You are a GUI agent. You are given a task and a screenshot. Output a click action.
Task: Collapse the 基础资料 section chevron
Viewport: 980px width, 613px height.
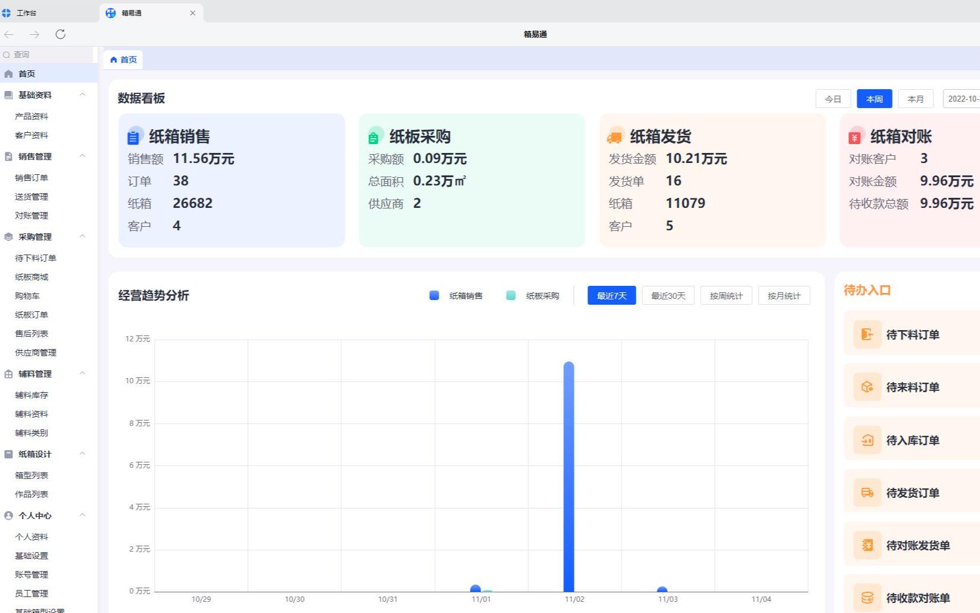(83, 94)
